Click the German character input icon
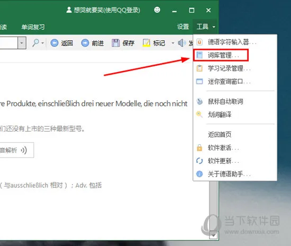 coord(199,42)
